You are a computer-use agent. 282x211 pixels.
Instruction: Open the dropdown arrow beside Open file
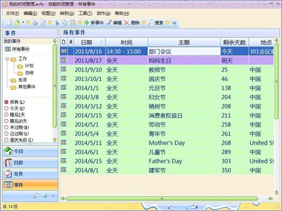23,23
